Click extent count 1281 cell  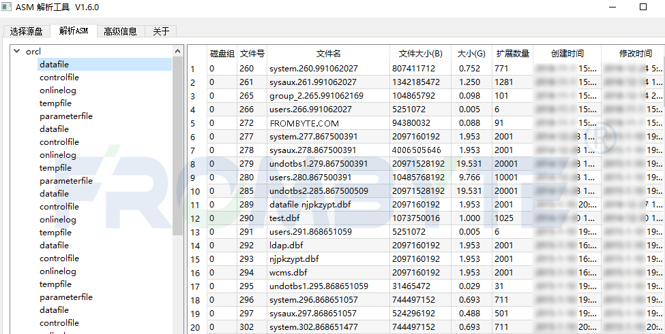513,82
